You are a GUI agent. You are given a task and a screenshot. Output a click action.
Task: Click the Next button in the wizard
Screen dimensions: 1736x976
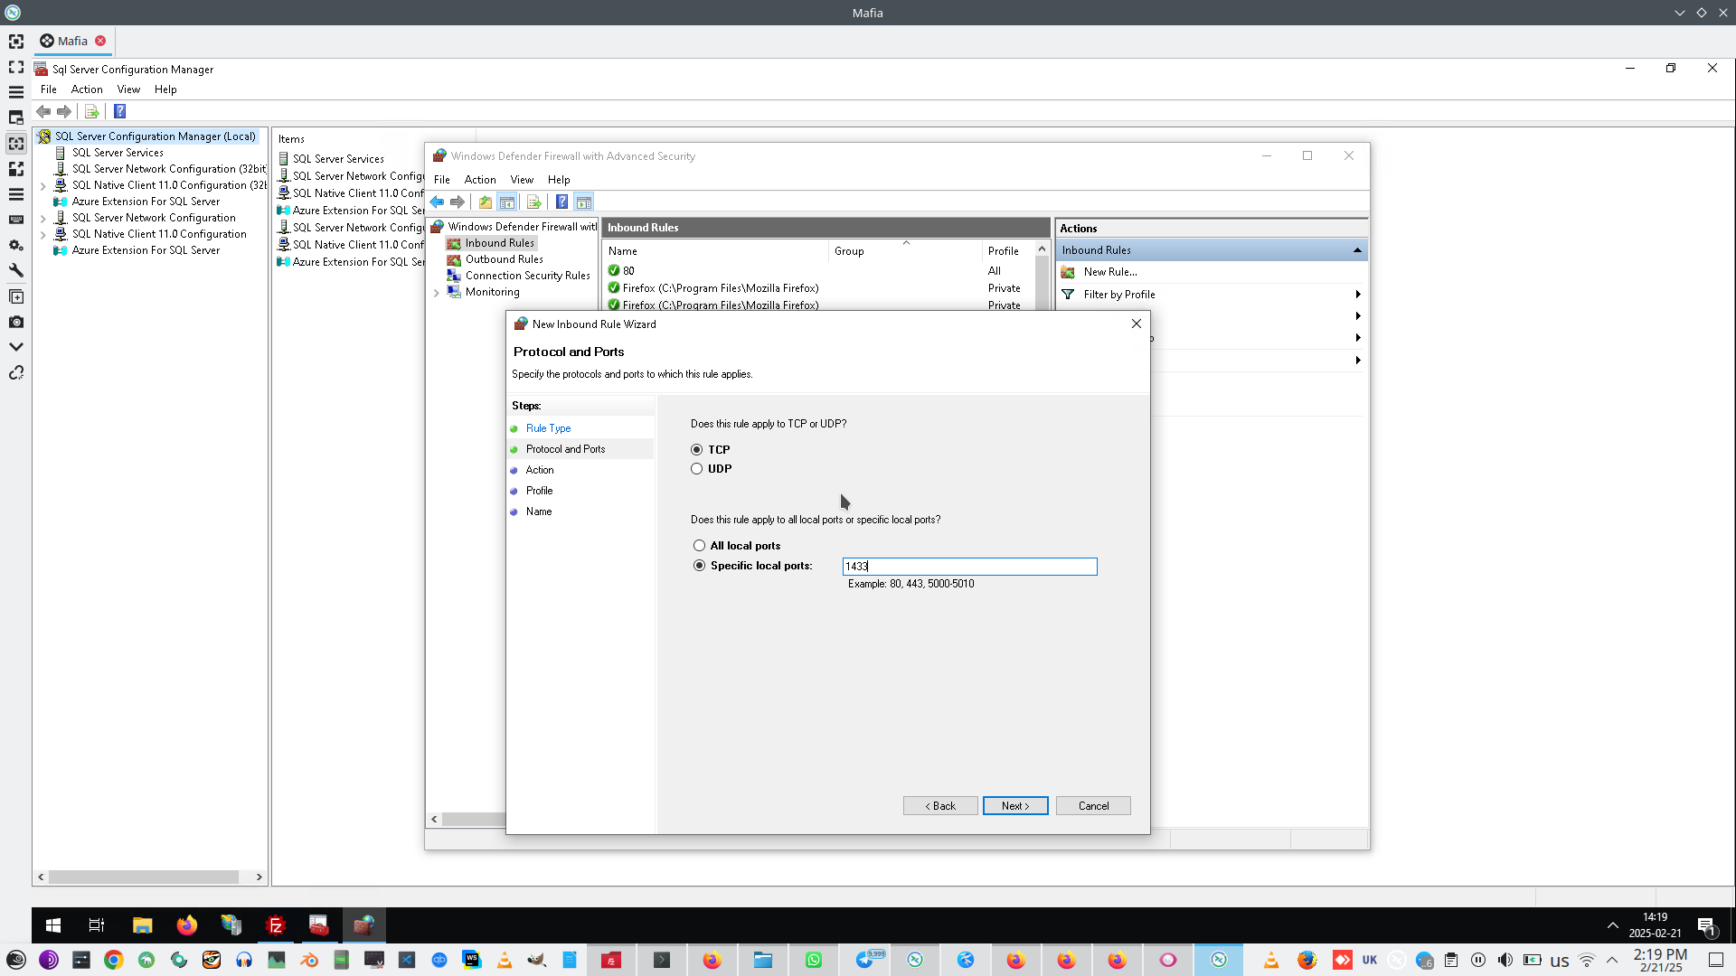pyautogui.click(x=1014, y=805)
